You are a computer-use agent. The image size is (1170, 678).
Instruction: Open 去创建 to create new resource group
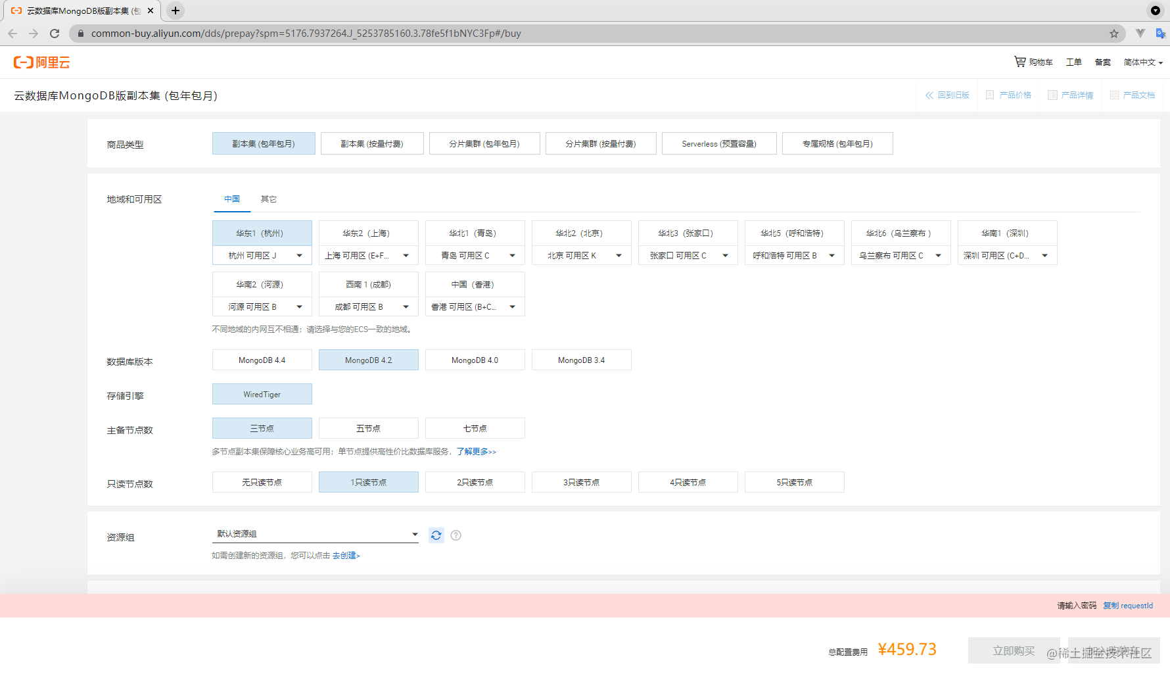(346, 556)
